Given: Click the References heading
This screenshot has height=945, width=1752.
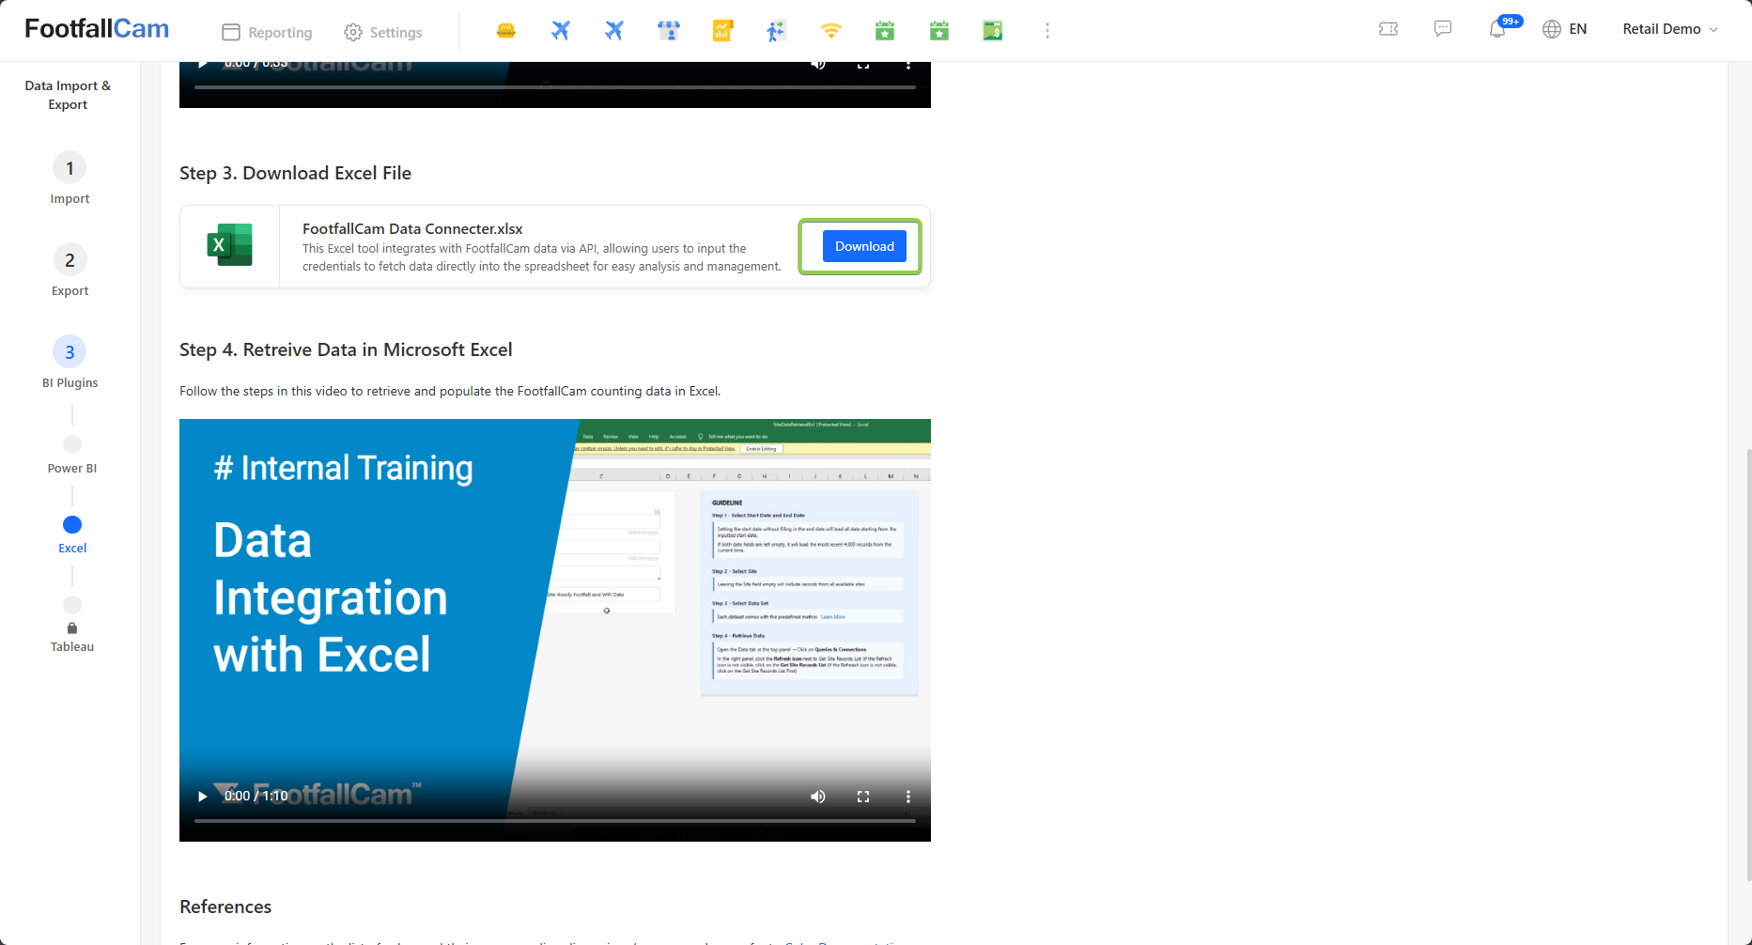Looking at the screenshot, I should (x=225, y=906).
